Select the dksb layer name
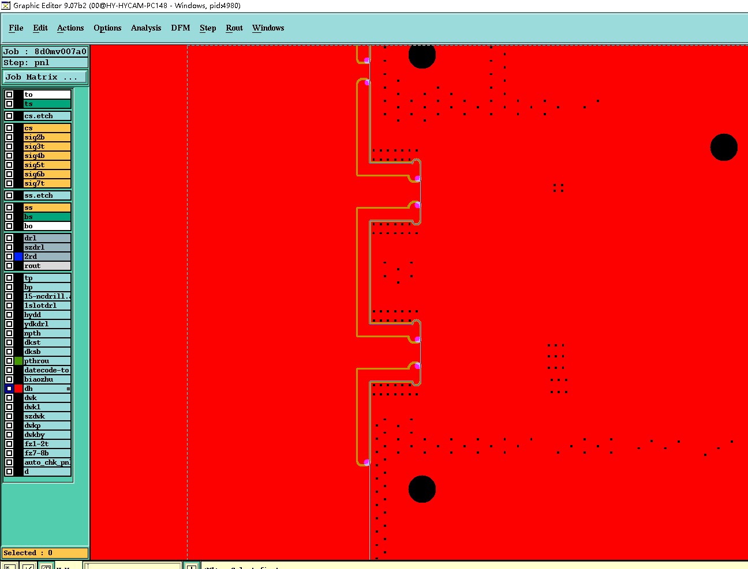Screen dimensions: 748x569 click(x=47, y=352)
